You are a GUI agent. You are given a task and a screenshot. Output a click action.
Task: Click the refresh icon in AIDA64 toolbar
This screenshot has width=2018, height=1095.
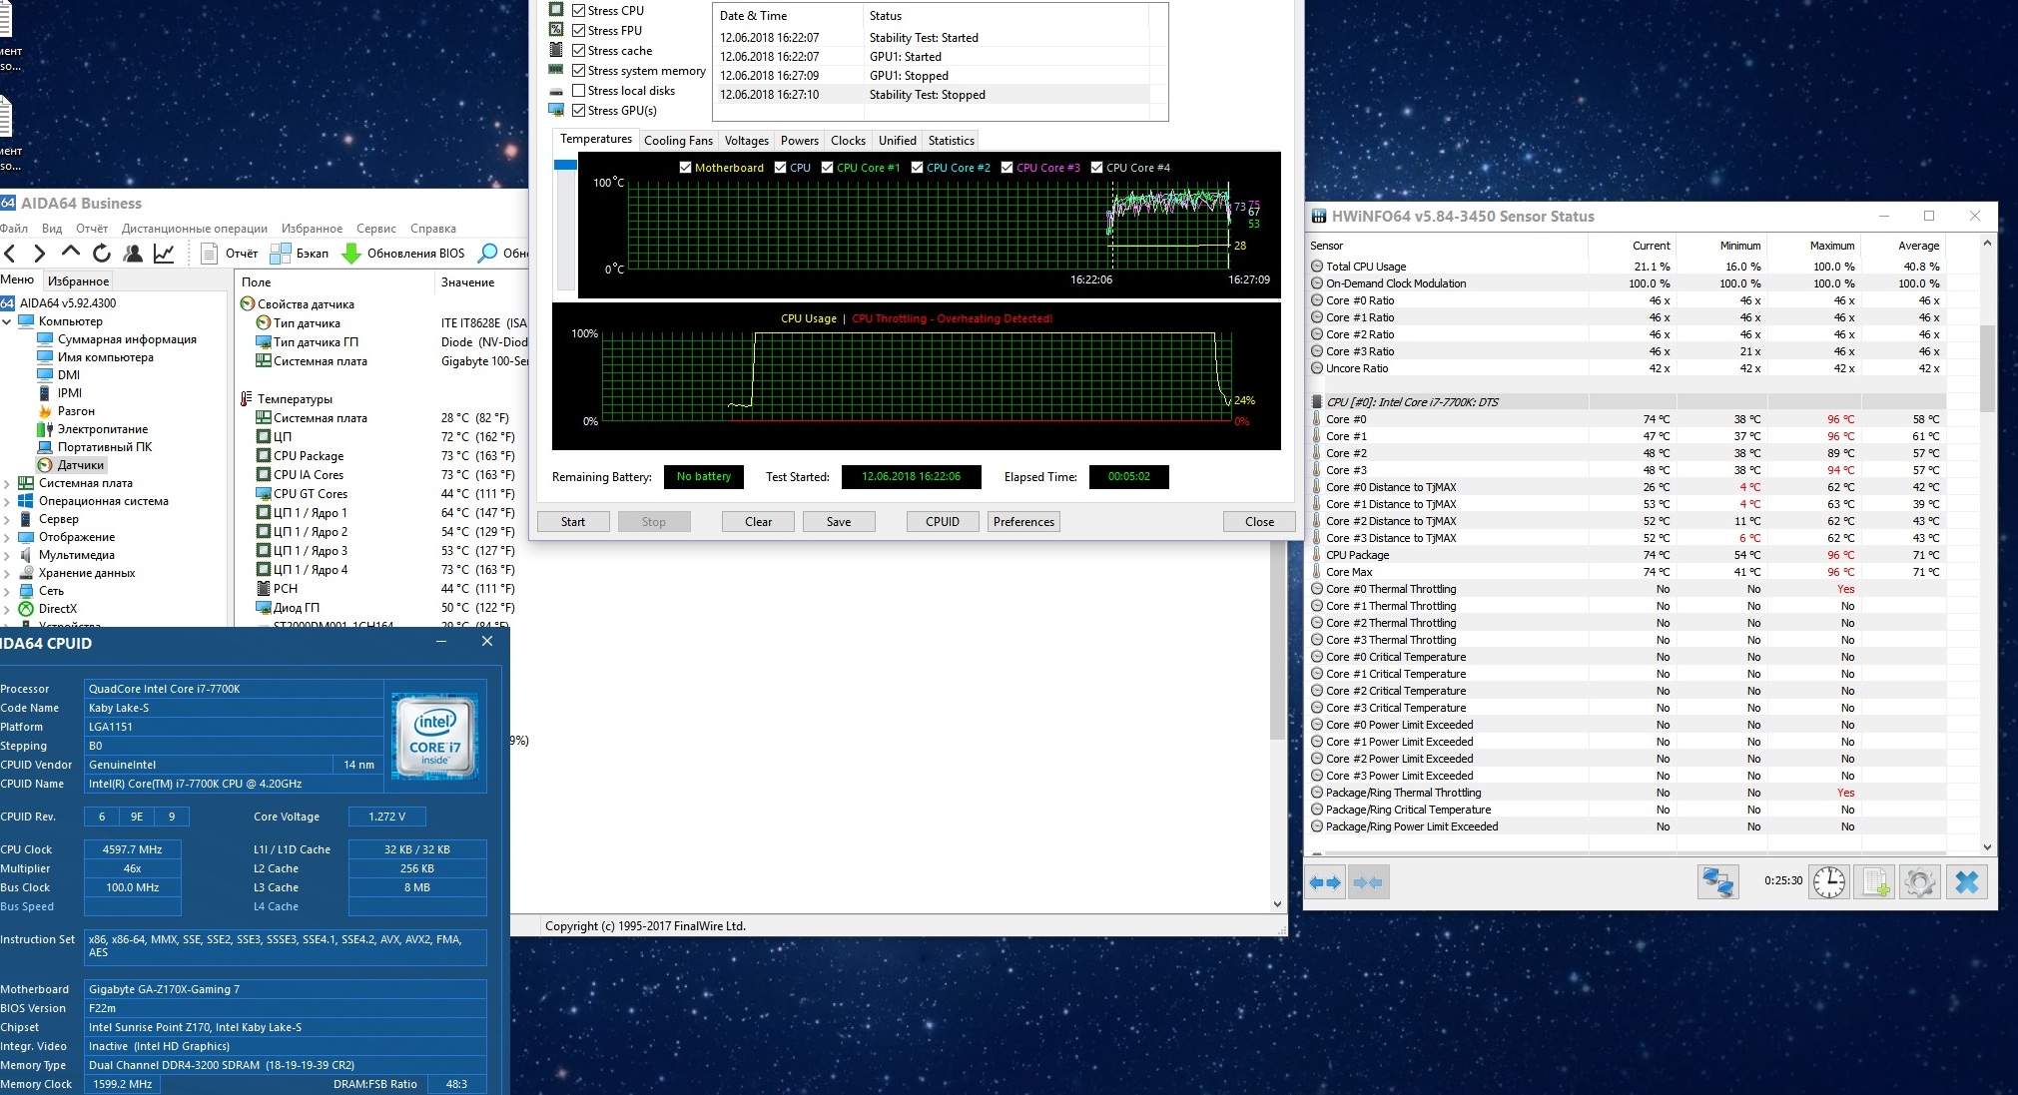[101, 254]
